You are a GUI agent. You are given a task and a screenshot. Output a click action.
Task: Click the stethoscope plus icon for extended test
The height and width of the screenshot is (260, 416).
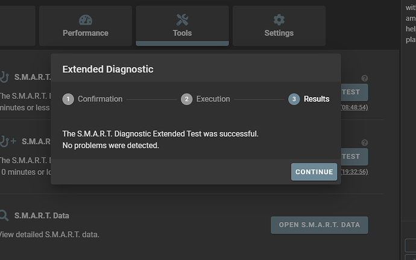[8, 141]
